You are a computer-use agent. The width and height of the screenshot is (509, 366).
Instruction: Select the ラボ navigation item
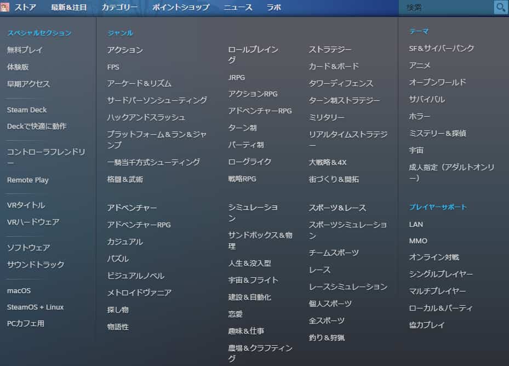coord(274,7)
